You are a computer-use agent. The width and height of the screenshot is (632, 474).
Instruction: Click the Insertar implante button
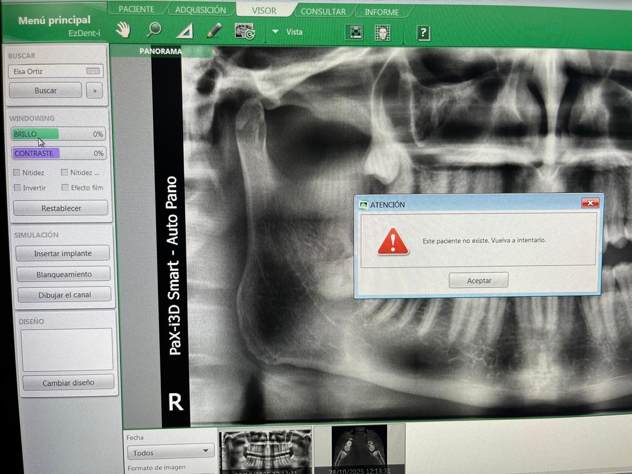(x=63, y=253)
